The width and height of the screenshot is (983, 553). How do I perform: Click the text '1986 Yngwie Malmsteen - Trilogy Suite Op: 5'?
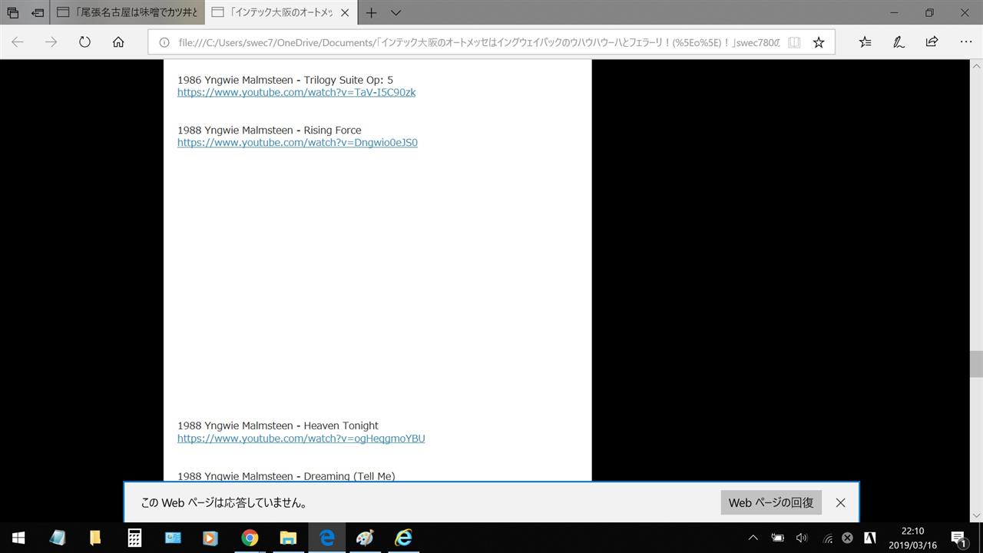pos(285,80)
